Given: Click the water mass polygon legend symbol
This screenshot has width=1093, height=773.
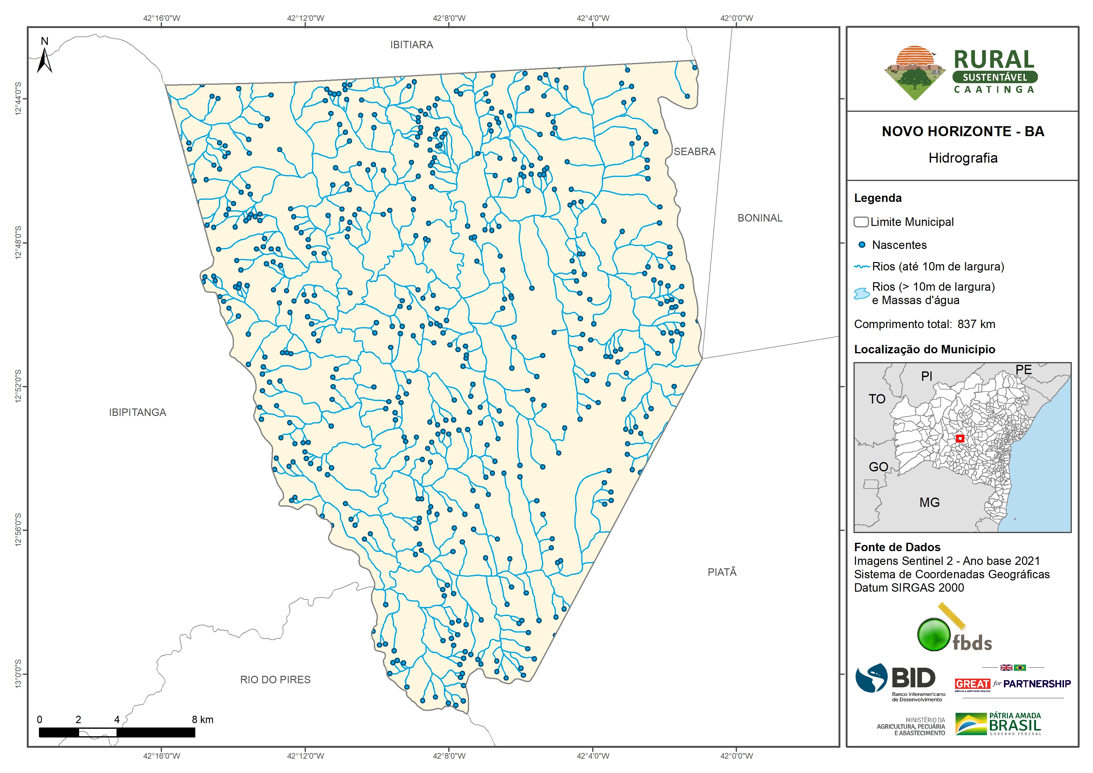Looking at the screenshot, I should [x=862, y=293].
